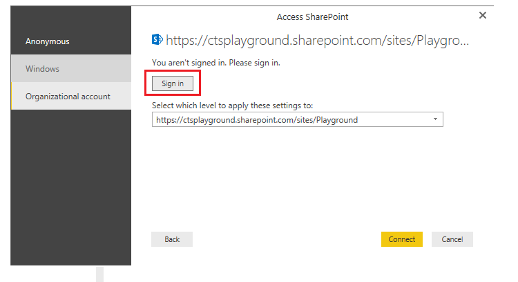Click the SharePoint logo icon beside the URL
The width and height of the screenshot is (518, 282).
(157, 39)
